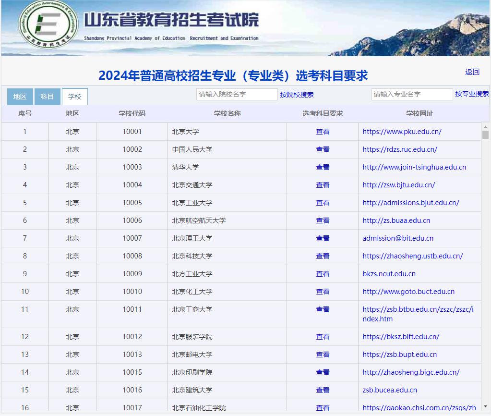Visit http://zhaosheng.bigc.edu.cn/ link
The height and width of the screenshot is (416, 491).
point(411,372)
